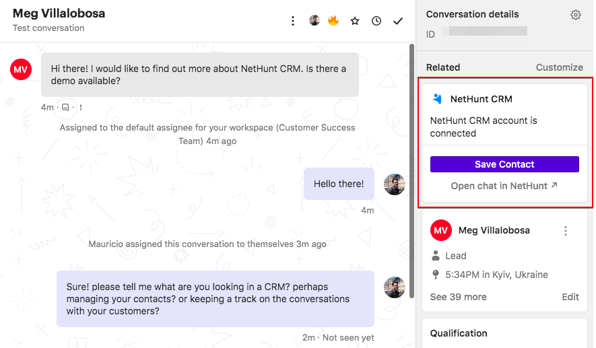Open the conversation three-dot options menu

293,21
